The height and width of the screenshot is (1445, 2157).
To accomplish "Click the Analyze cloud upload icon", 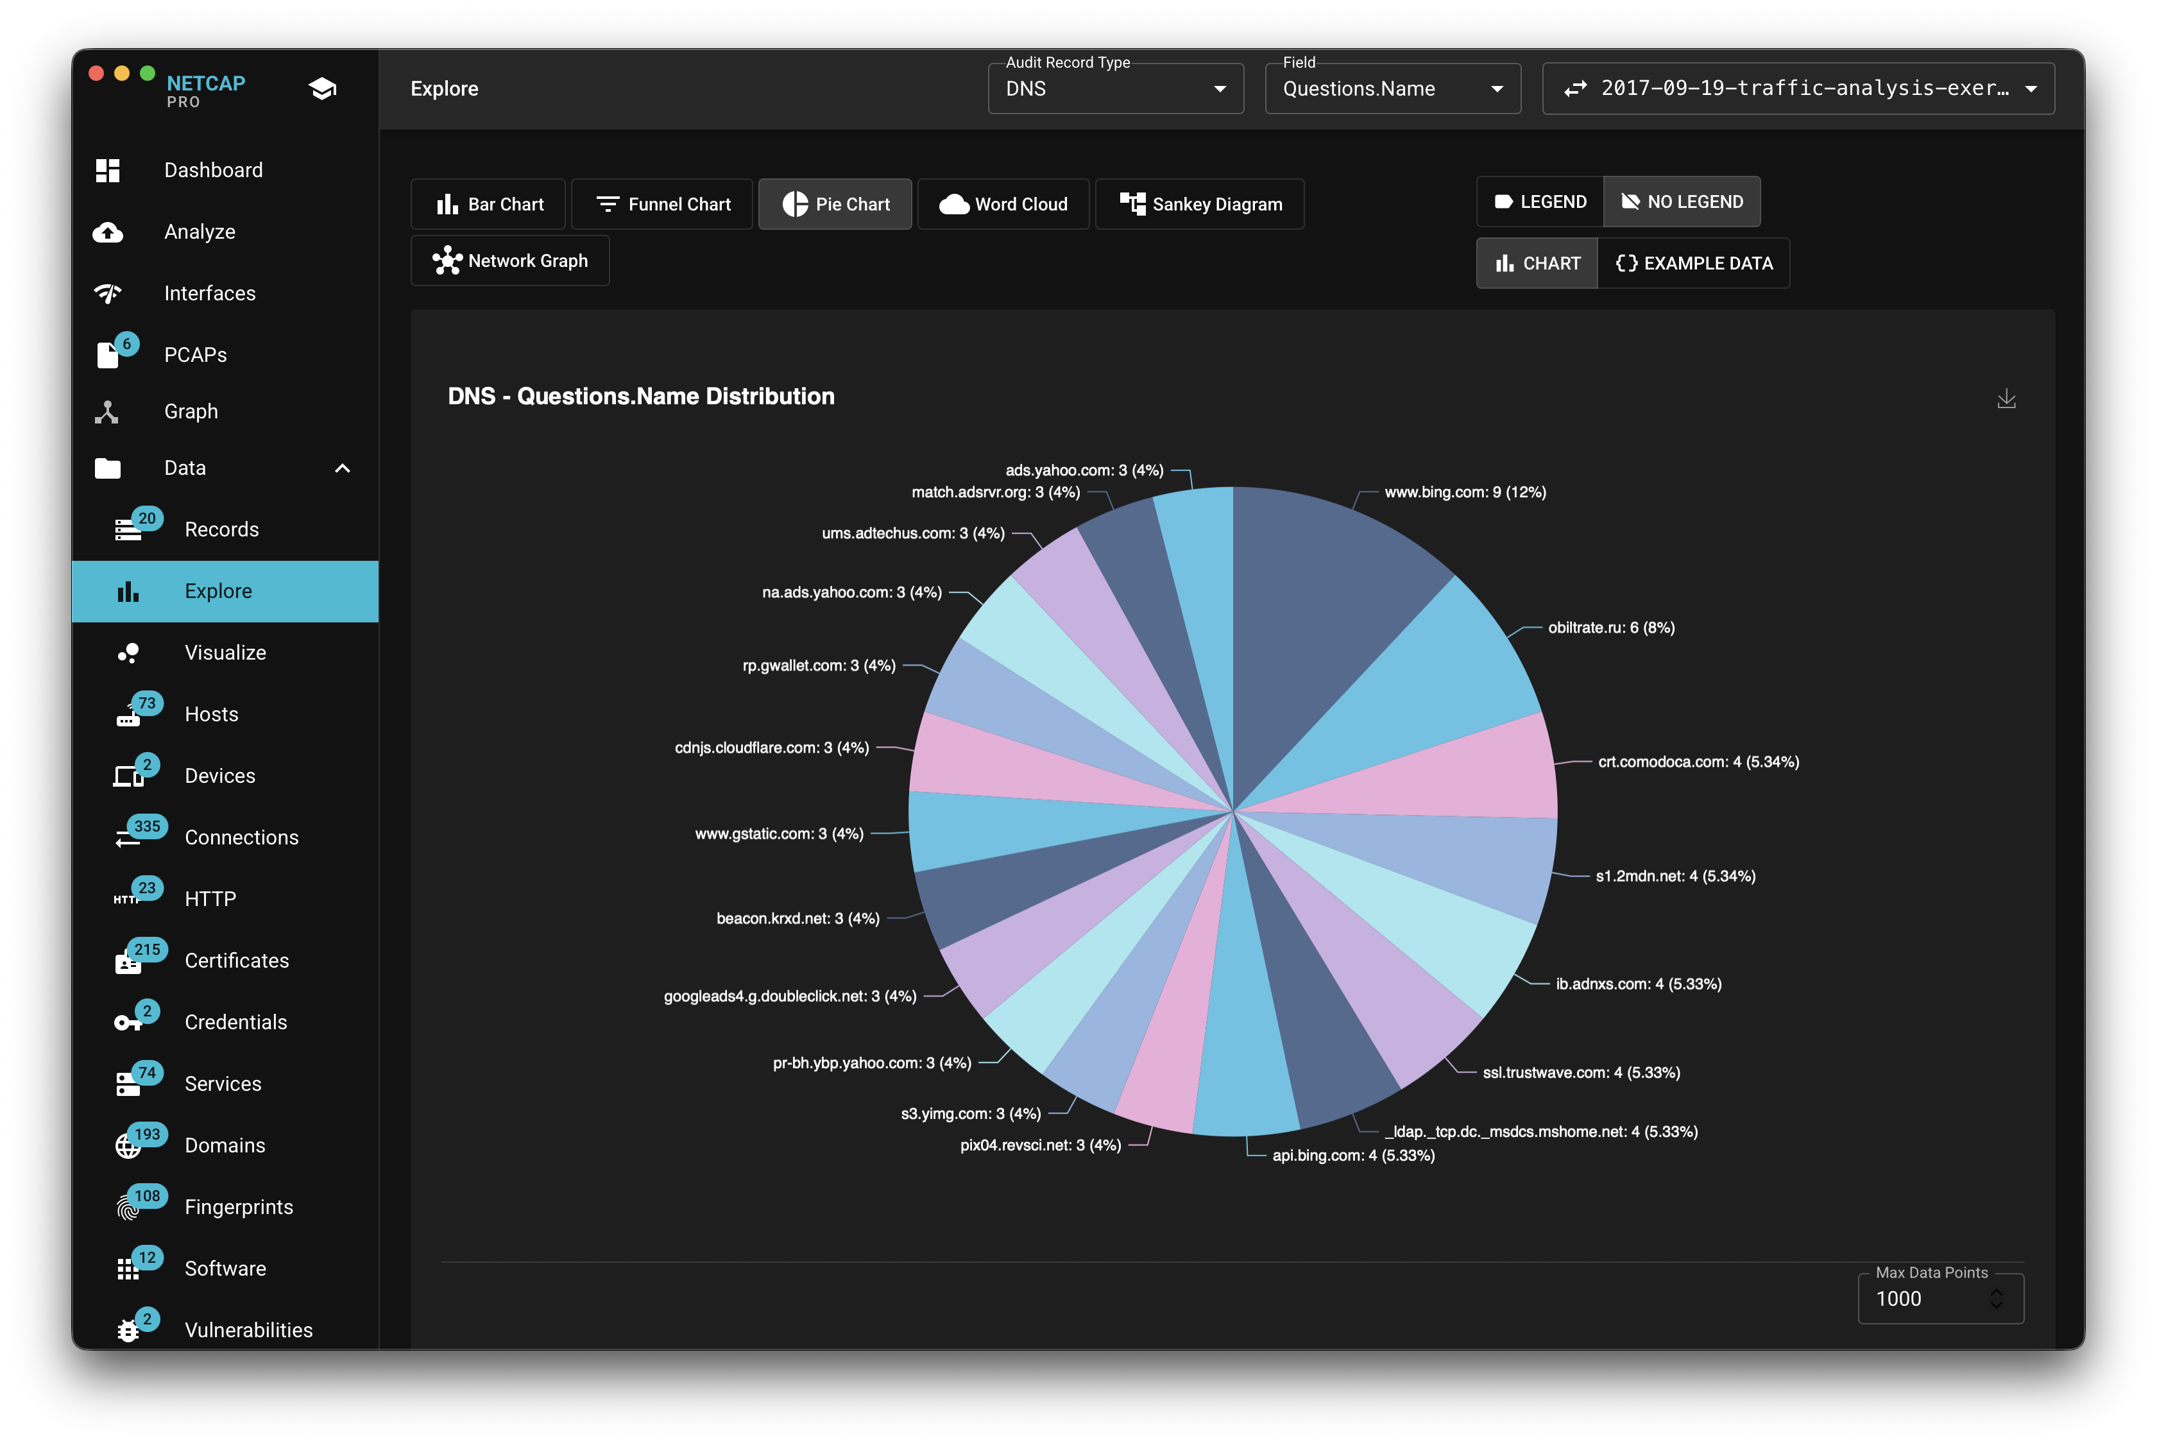I will point(108,232).
